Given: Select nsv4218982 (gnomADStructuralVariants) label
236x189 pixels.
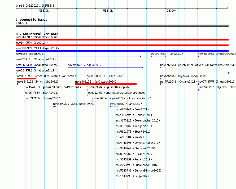Looking at the screenshot, I should (46, 76).
